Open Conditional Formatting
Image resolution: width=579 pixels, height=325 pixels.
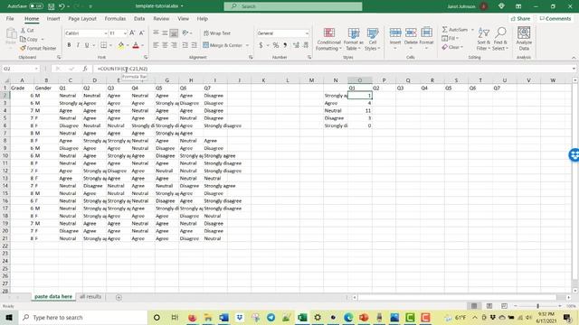tap(328, 39)
